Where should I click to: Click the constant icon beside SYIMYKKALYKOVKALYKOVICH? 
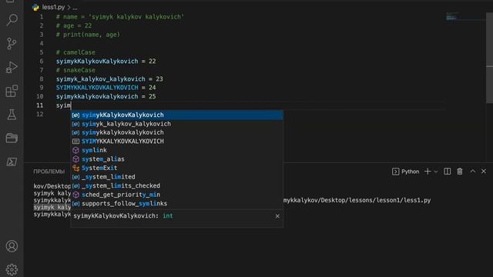coord(75,142)
